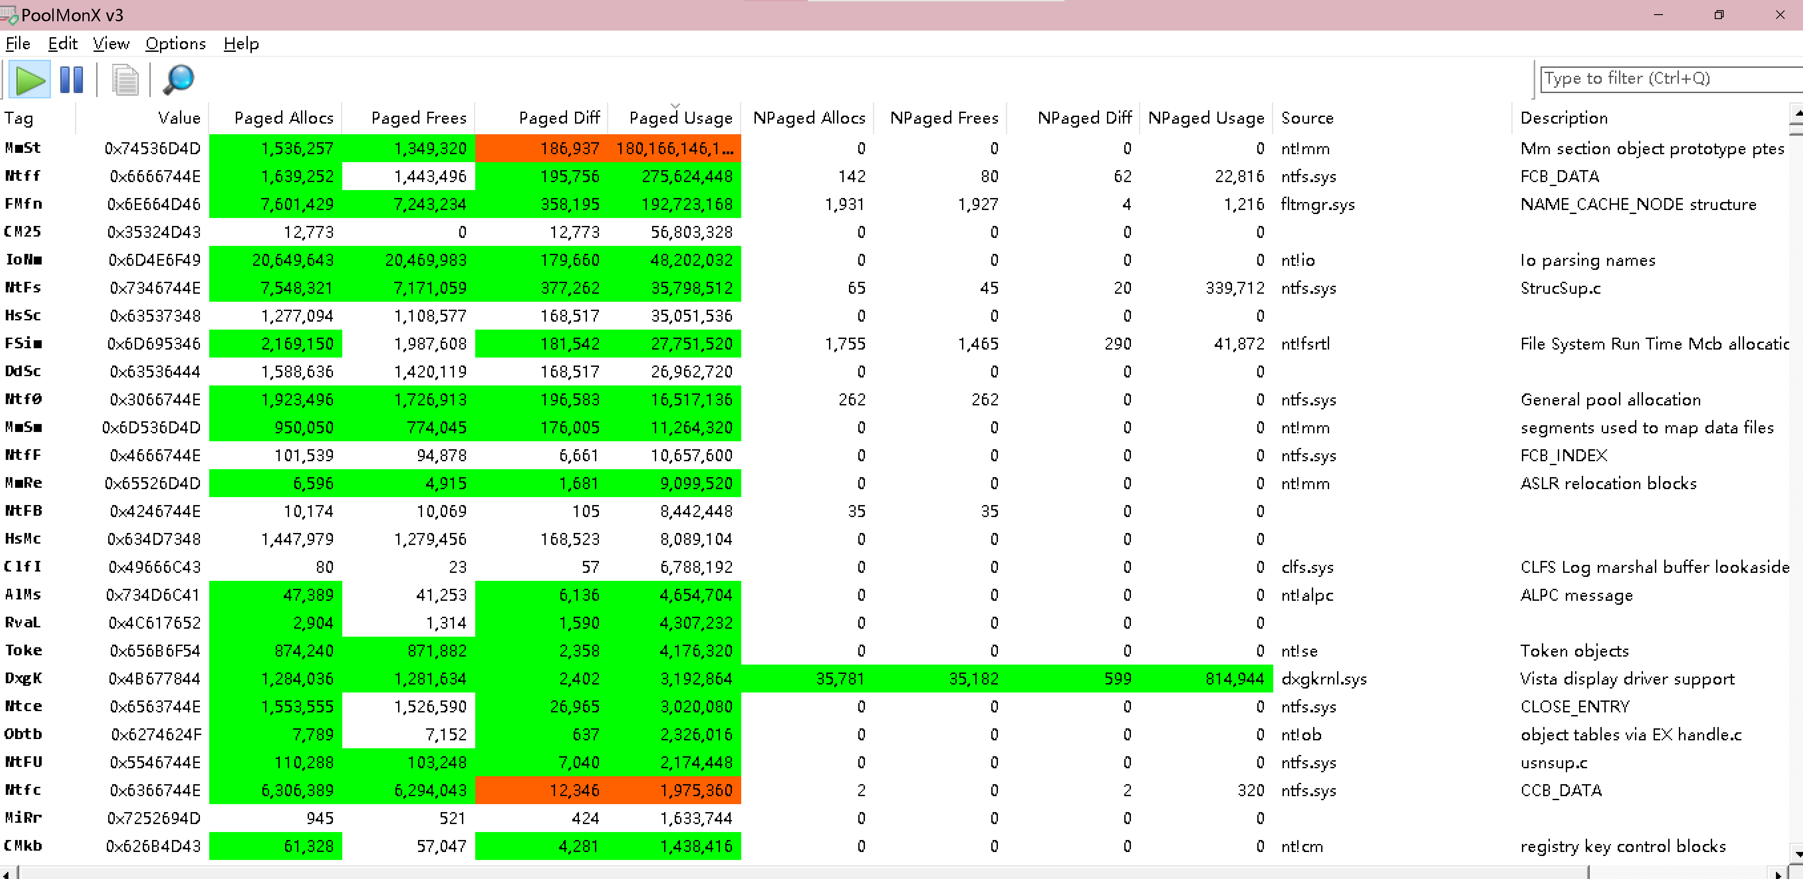The image size is (1803, 879).
Task: Open the View menu
Action: [110, 43]
